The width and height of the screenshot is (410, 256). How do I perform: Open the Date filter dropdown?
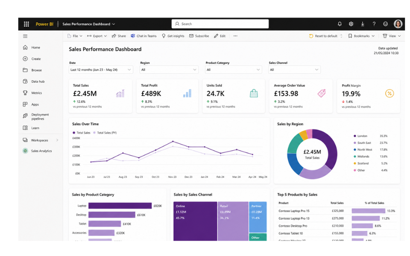click(x=101, y=70)
